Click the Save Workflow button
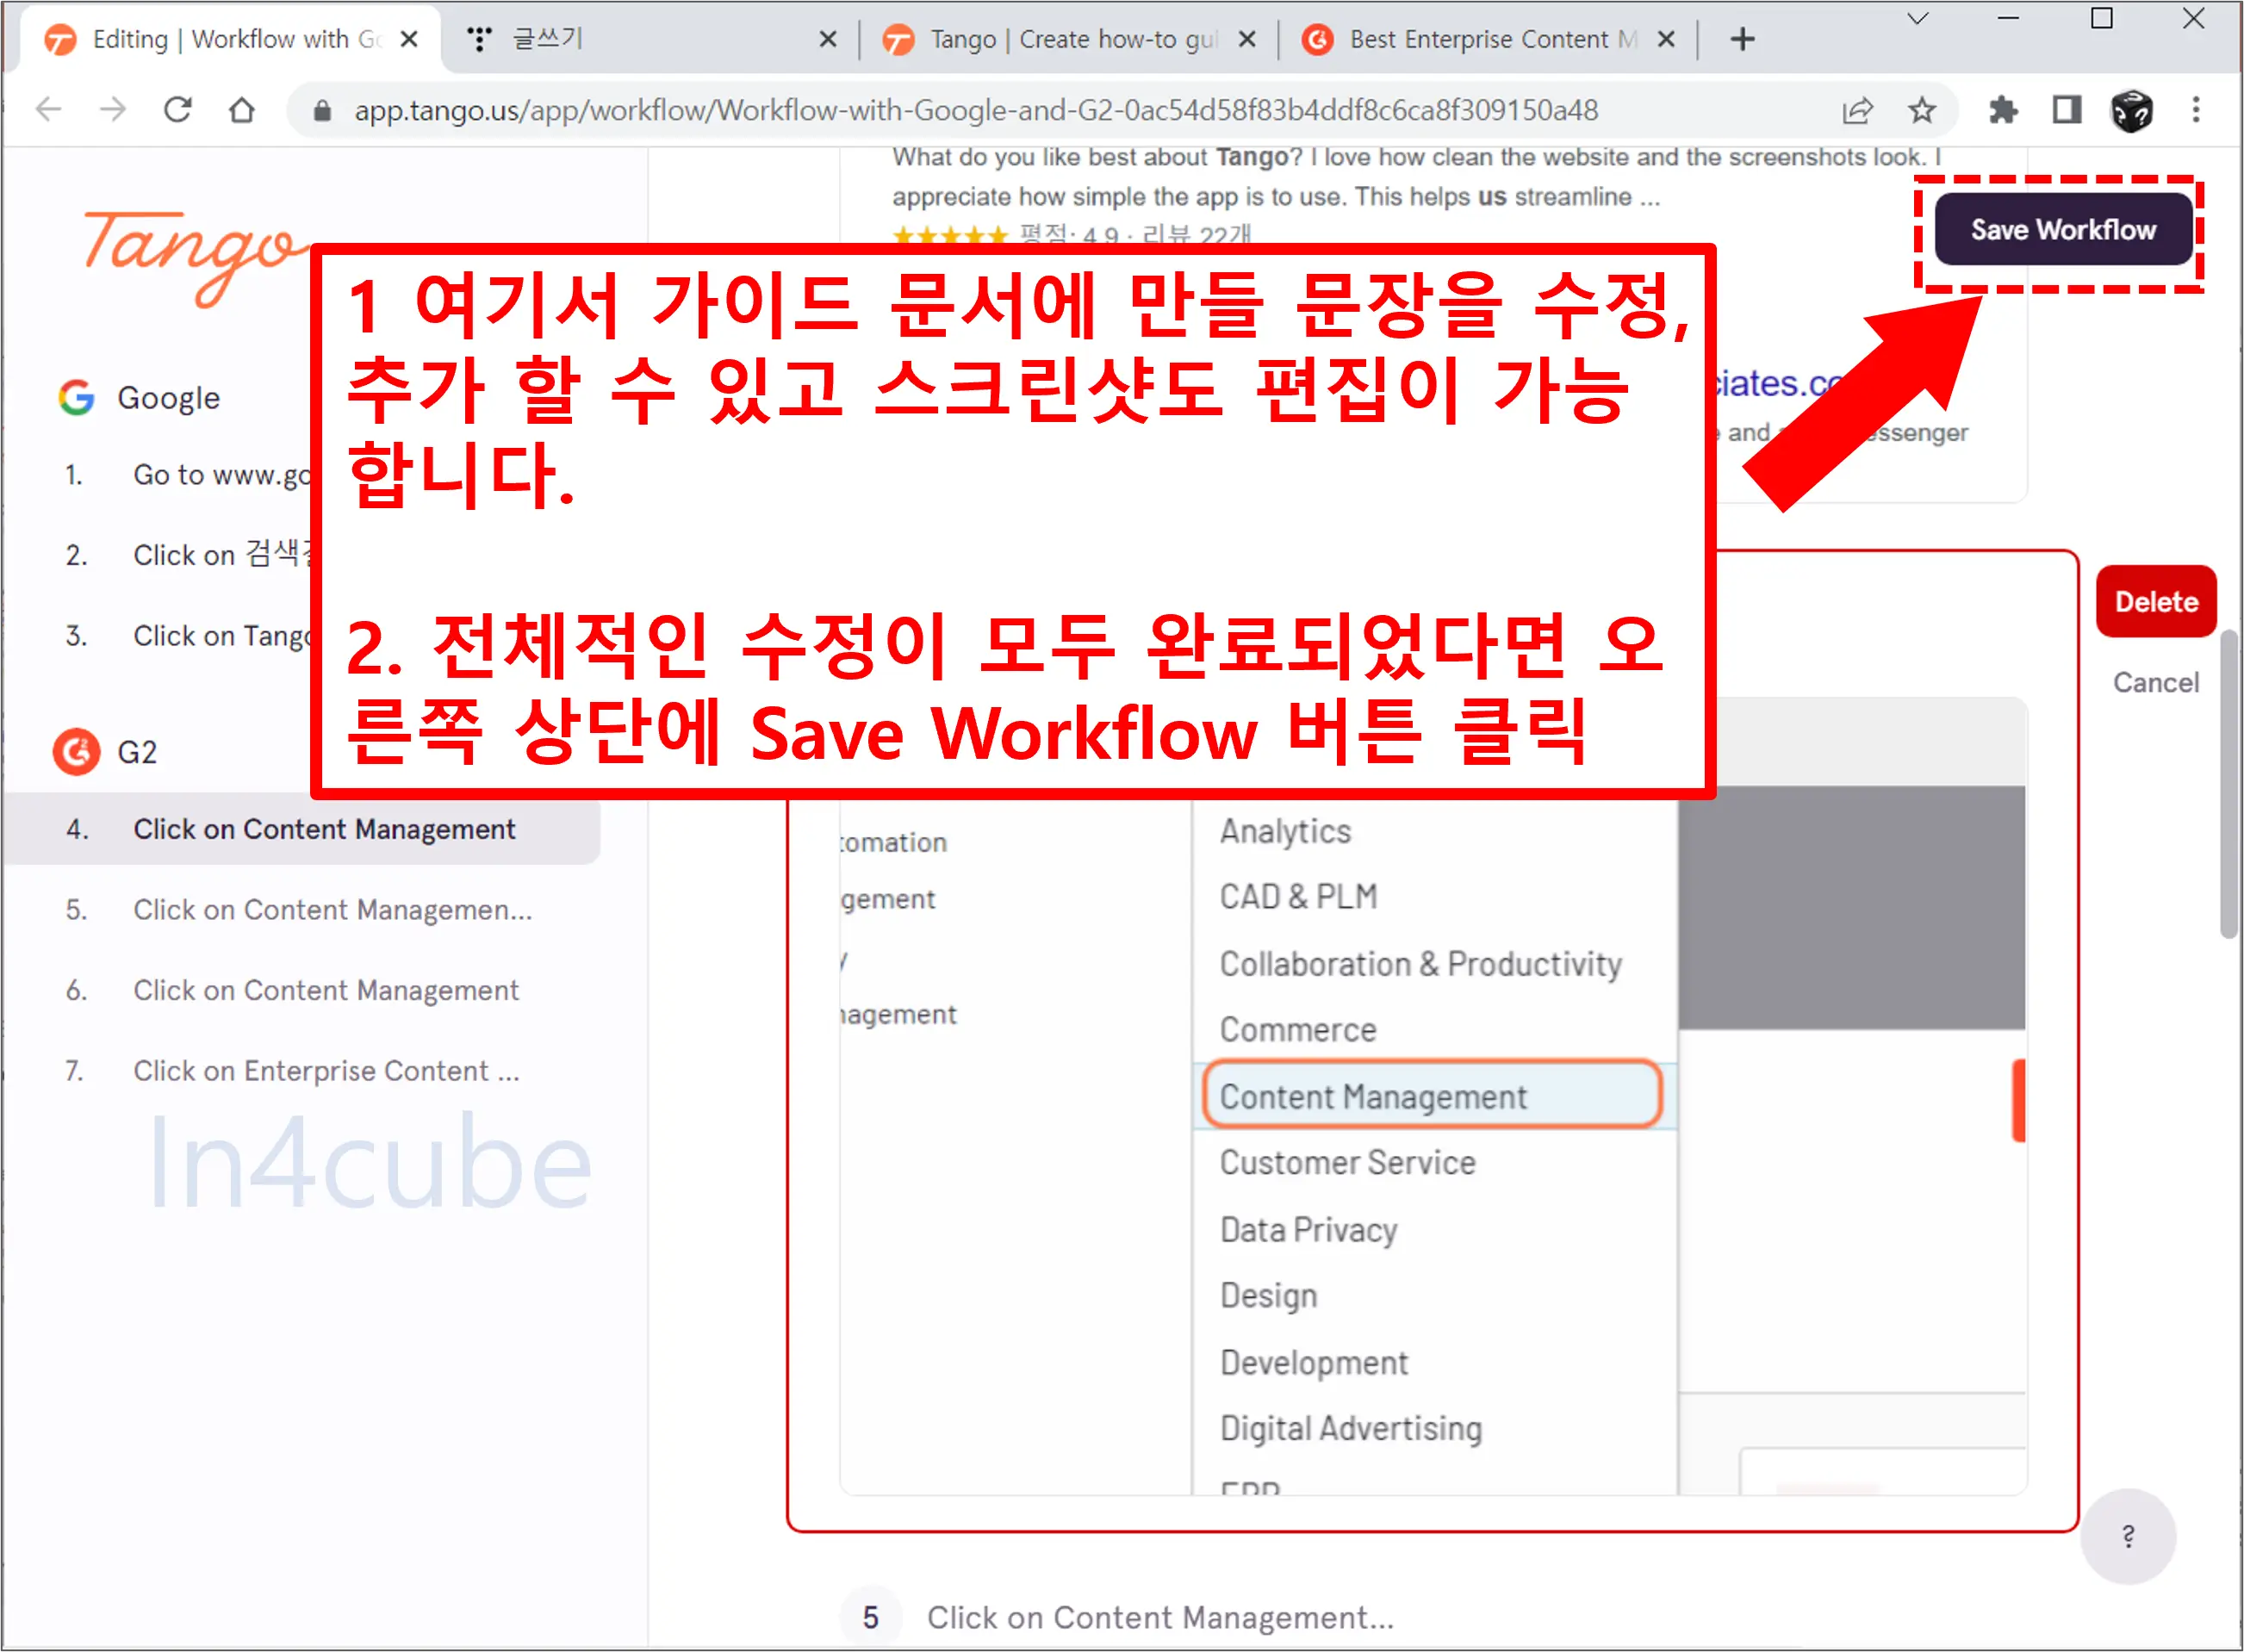The image size is (2244, 1652). tap(2065, 228)
